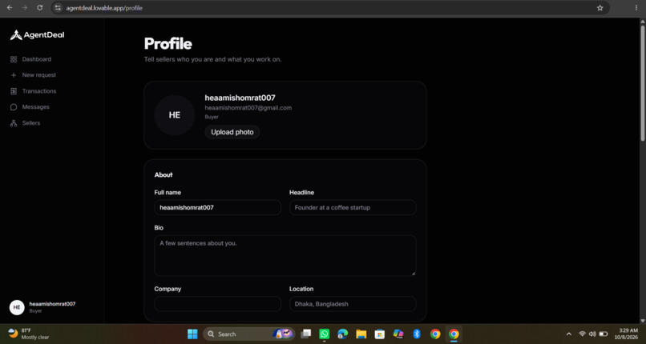Screen dimensions: 646x344
Task: Click the page vertical scrollbar
Action: pyautogui.click(x=642, y=83)
